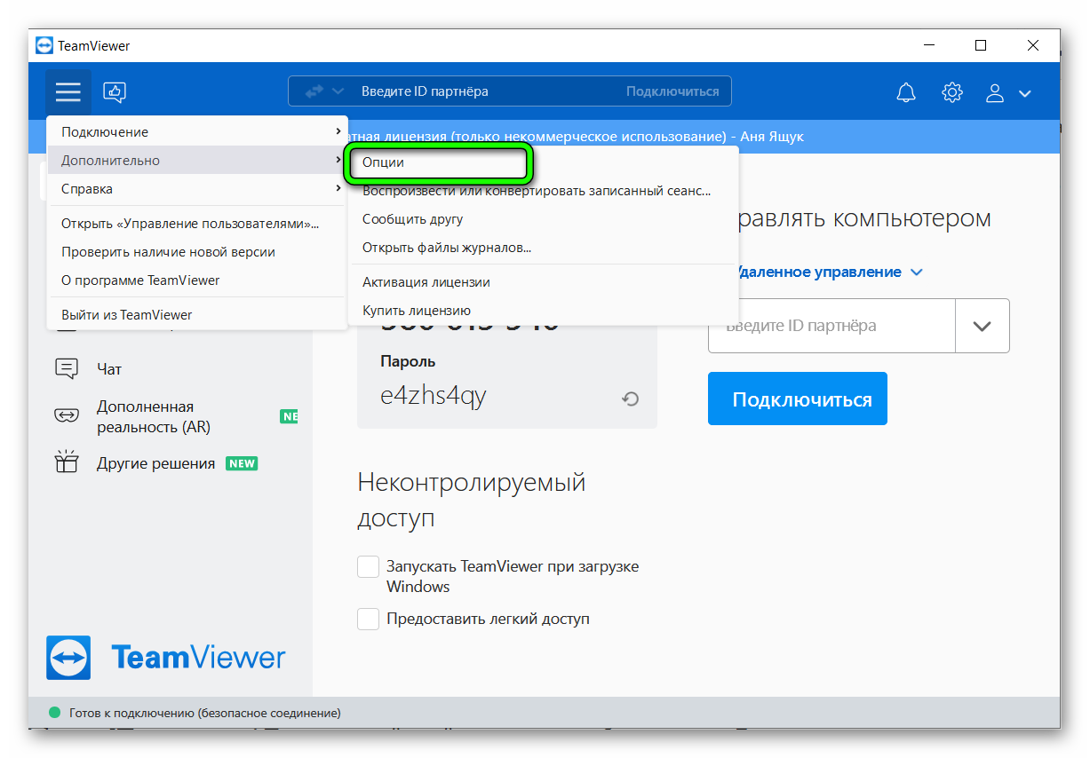Choose Открыть «Управление пользователями»

197,223
